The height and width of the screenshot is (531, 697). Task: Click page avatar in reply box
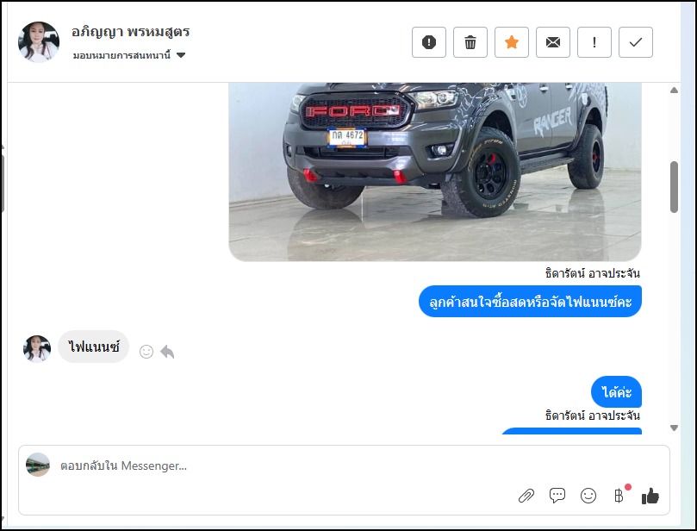[38, 465]
